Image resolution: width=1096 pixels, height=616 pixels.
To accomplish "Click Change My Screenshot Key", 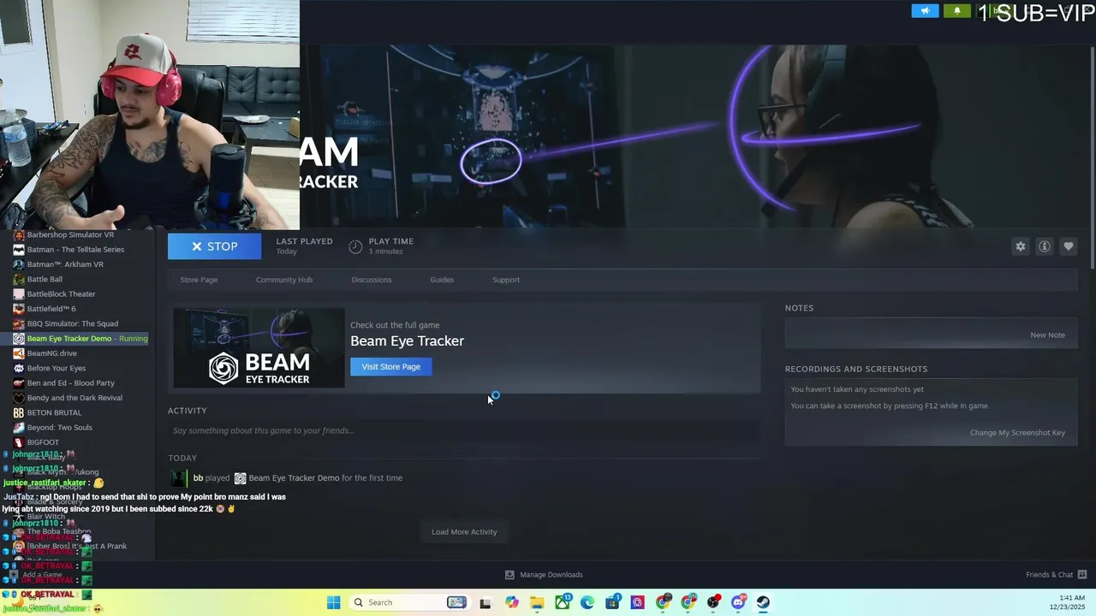I will click(x=1017, y=433).
